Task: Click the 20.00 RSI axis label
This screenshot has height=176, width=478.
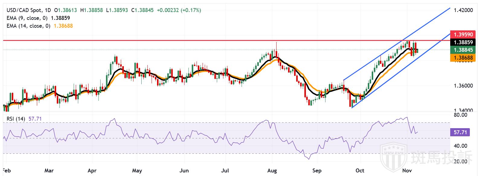Action: (461, 162)
